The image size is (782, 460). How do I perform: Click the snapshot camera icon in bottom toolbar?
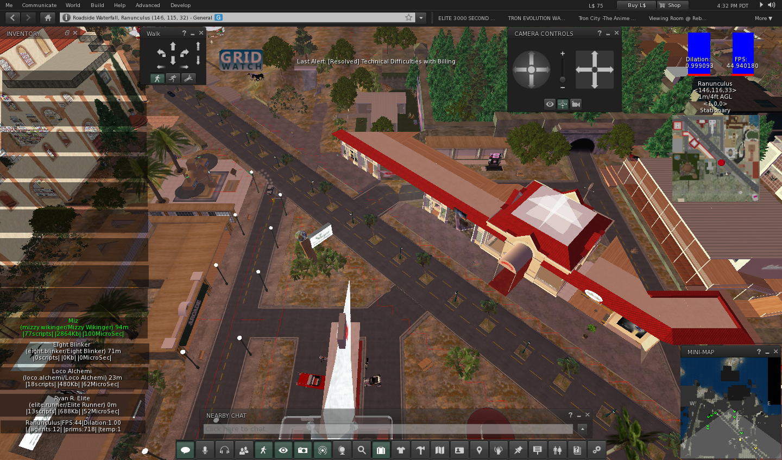point(302,450)
